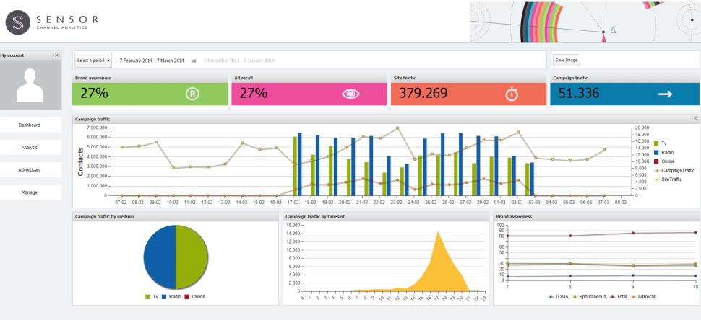
Task: Click the Brand awareness registered-mark icon
Action: click(192, 93)
